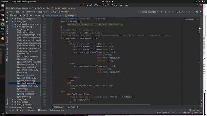The width and height of the screenshot is (207, 116).
Task: Open the Tools menu
Action: (54, 8)
